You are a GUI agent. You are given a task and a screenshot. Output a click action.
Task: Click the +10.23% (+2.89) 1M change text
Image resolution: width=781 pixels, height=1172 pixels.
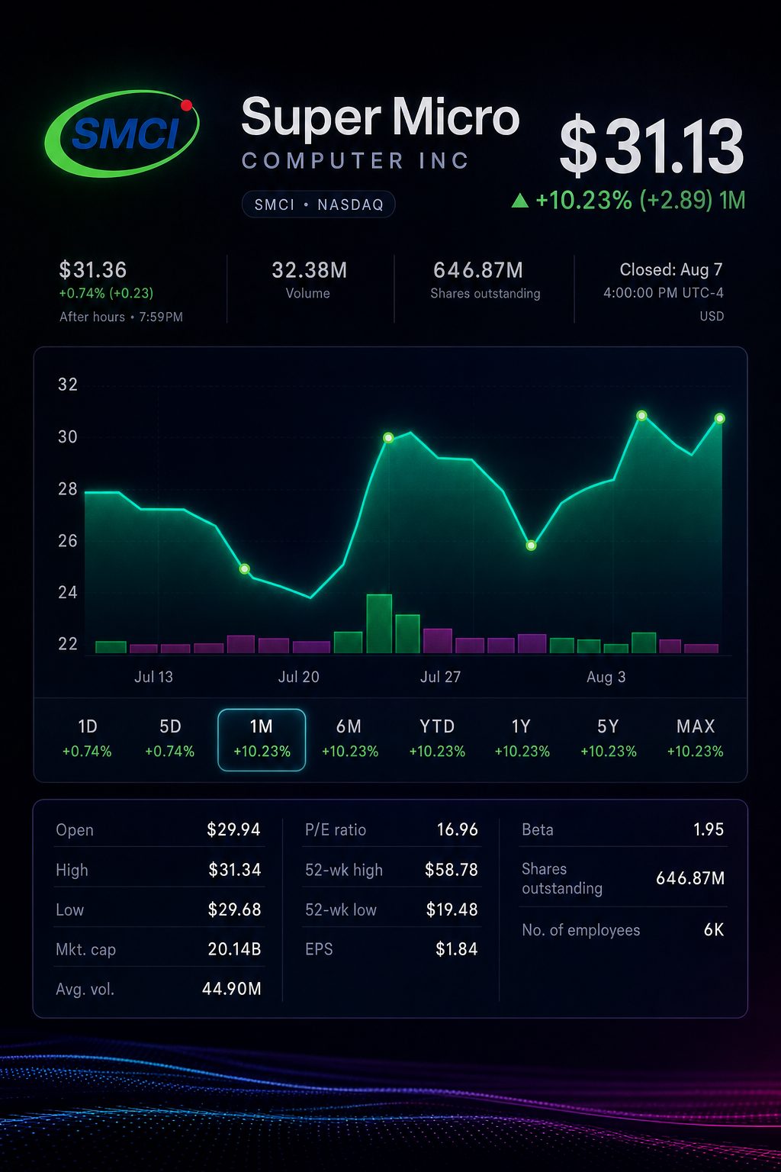tap(641, 201)
